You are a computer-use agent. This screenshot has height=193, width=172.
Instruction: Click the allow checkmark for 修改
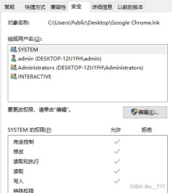point(117,151)
